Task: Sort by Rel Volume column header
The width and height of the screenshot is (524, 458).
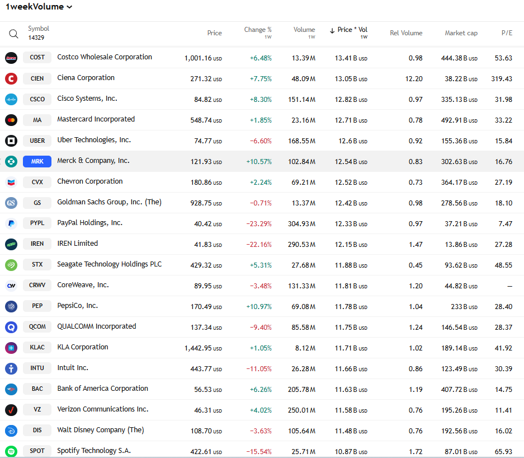Action: pyautogui.click(x=406, y=33)
